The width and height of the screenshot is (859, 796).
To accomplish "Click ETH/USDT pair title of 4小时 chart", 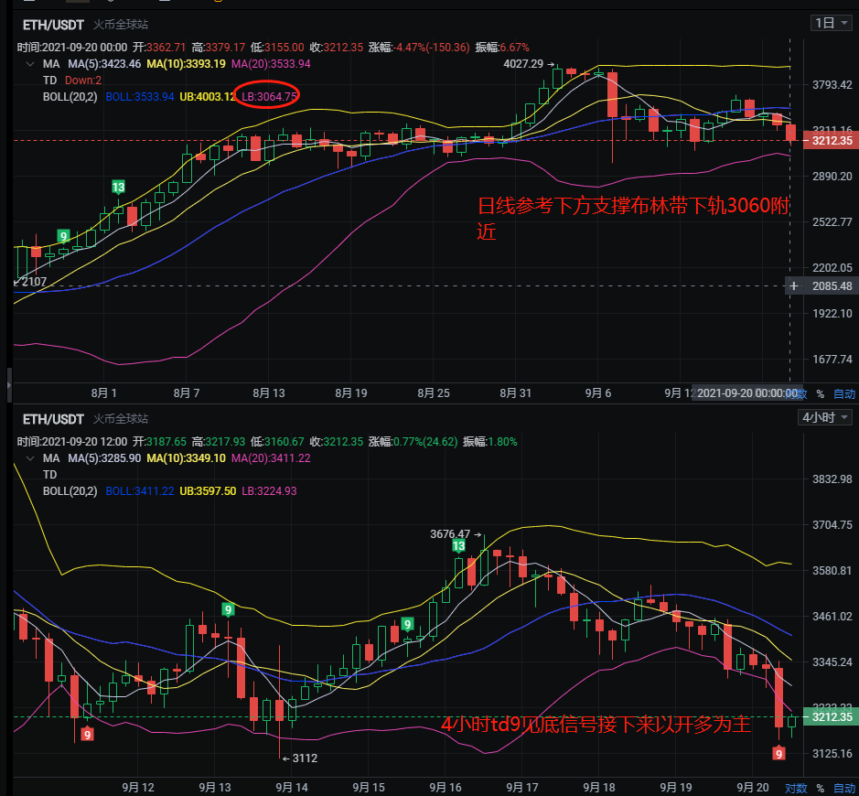I will click(x=53, y=419).
